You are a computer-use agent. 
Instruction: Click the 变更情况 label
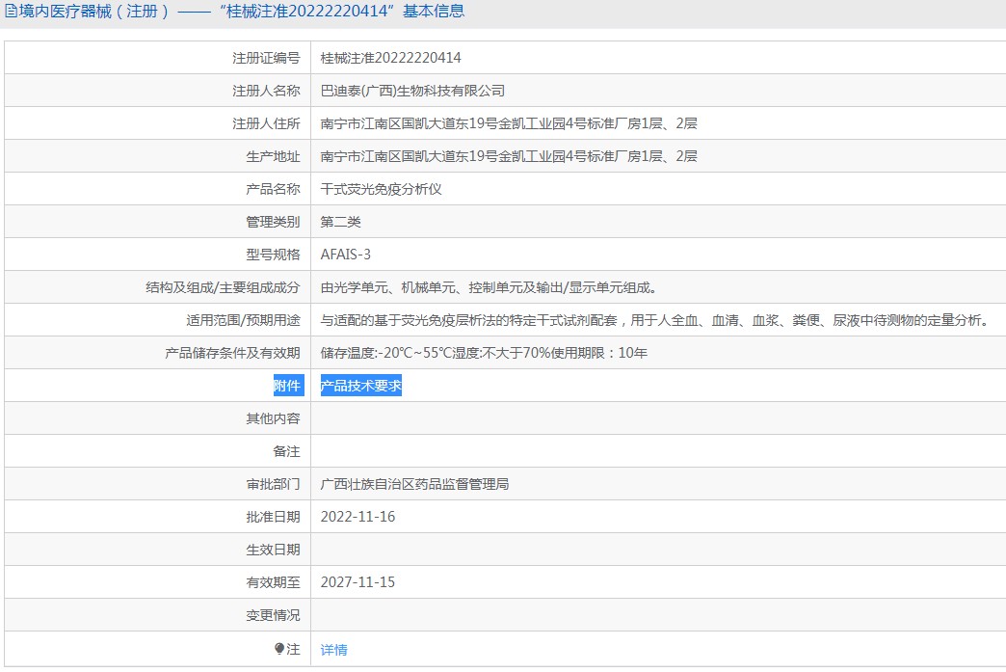(x=274, y=615)
